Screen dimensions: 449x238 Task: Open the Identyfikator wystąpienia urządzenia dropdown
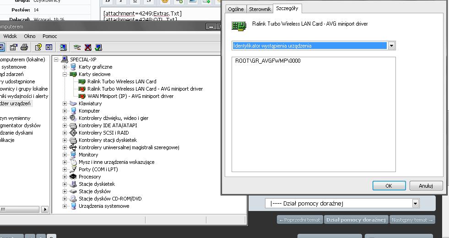[x=391, y=45]
